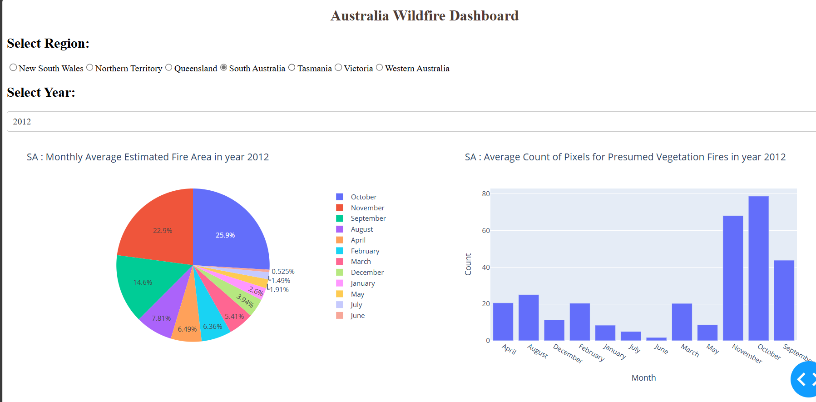Select Victoria as the region
Image resolution: width=816 pixels, height=402 pixels.
tap(338, 68)
